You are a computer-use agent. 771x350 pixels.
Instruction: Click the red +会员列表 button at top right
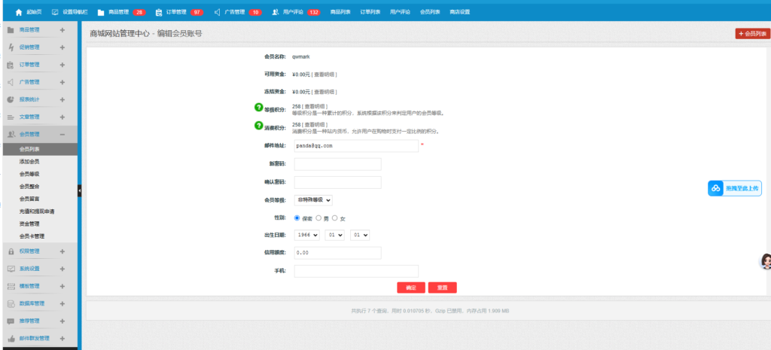(753, 33)
